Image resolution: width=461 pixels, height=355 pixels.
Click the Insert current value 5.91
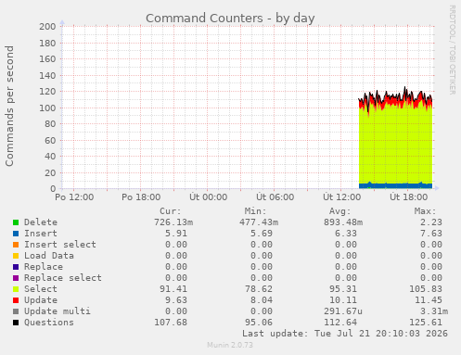click(176, 234)
